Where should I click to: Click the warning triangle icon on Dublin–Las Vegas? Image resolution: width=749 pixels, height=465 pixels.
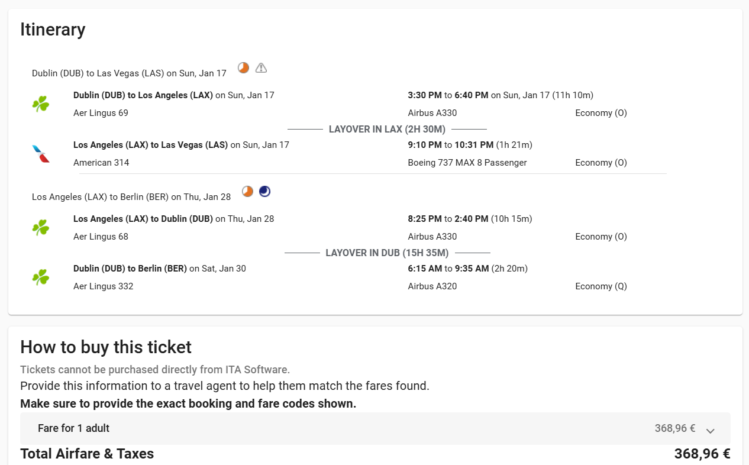tap(261, 67)
